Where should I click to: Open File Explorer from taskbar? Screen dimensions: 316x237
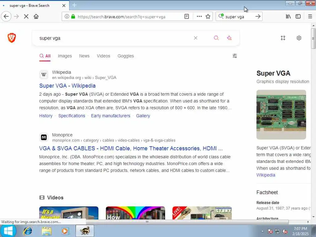point(47,231)
